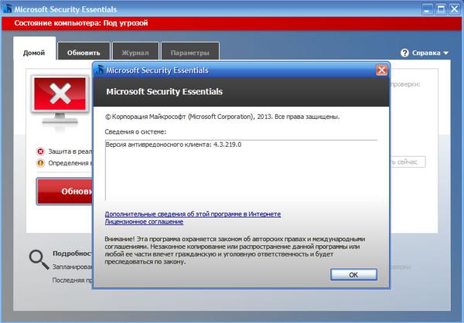
Task: Select text 'Версия антивредоносного клиента: 4.3.219.0'
Action: pyautogui.click(x=173, y=144)
